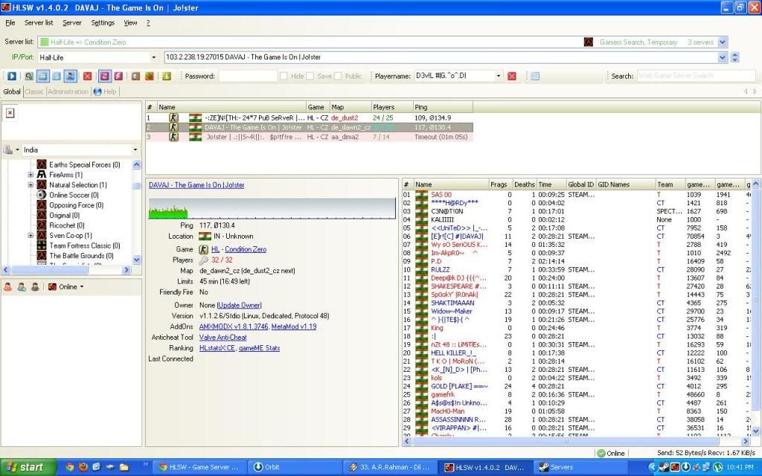Expand the Natural Selection tree node
Viewport: 762px width, 476px height.
tap(31, 184)
